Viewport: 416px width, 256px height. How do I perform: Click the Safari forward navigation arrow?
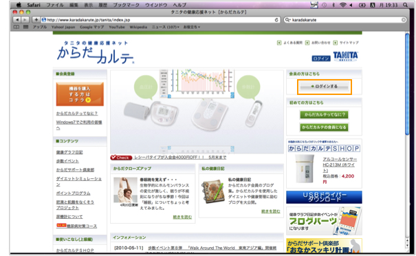point(25,20)
